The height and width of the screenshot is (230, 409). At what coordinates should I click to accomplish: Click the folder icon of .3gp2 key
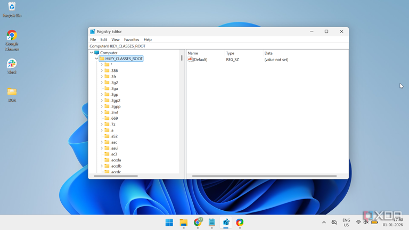107,101
